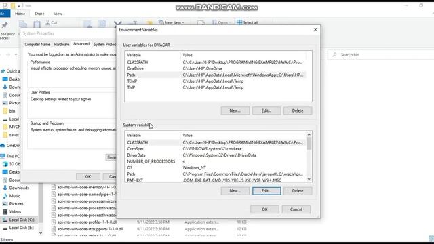Open Downloads under This PC
The image size is (434, 244).
(19, 188)
